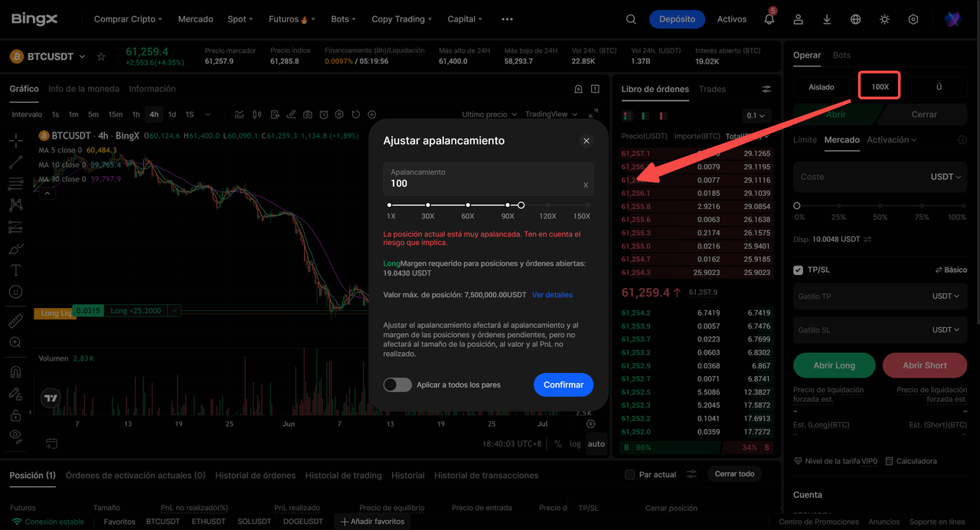The image size is (980, 530).
Task: Select the chart zoom-in tool
Action: [15, 342]
